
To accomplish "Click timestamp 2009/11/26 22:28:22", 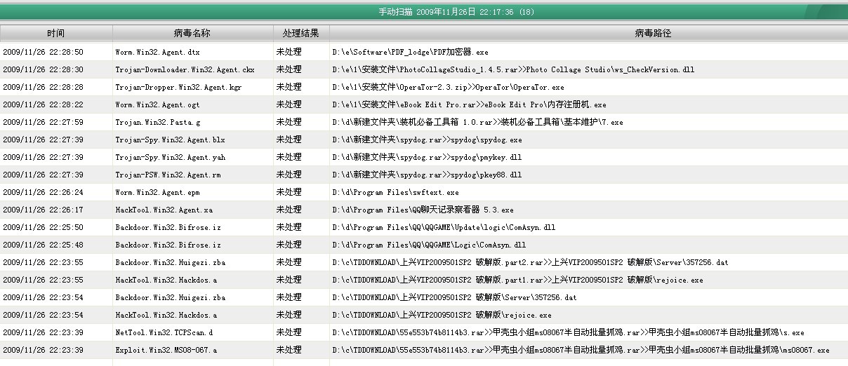I will coord(43,104).
